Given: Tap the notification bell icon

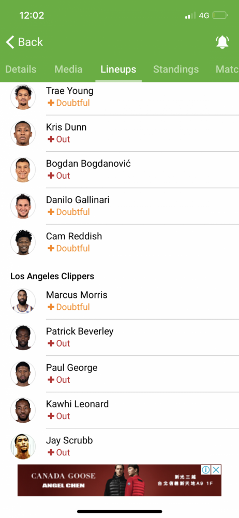Looking at the screenshot, I should coord(222,42).
